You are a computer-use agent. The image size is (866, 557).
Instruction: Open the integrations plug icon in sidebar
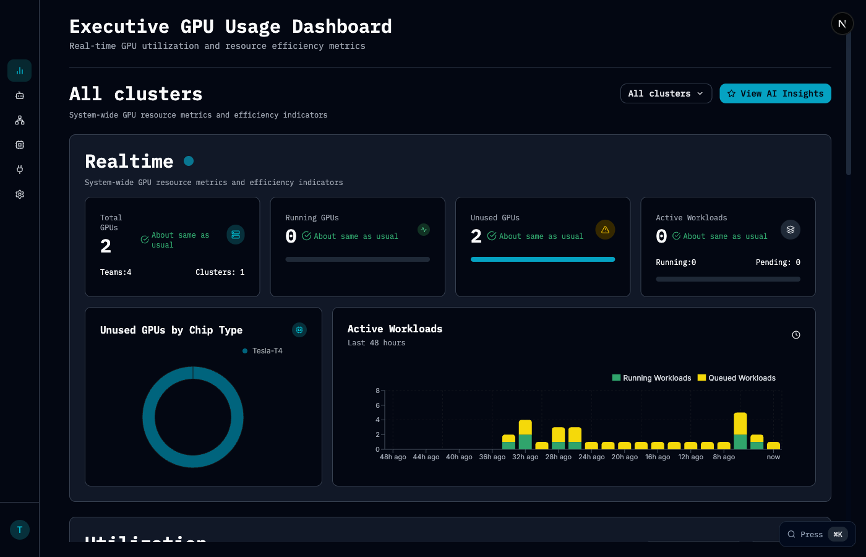(x=19, y=169)
